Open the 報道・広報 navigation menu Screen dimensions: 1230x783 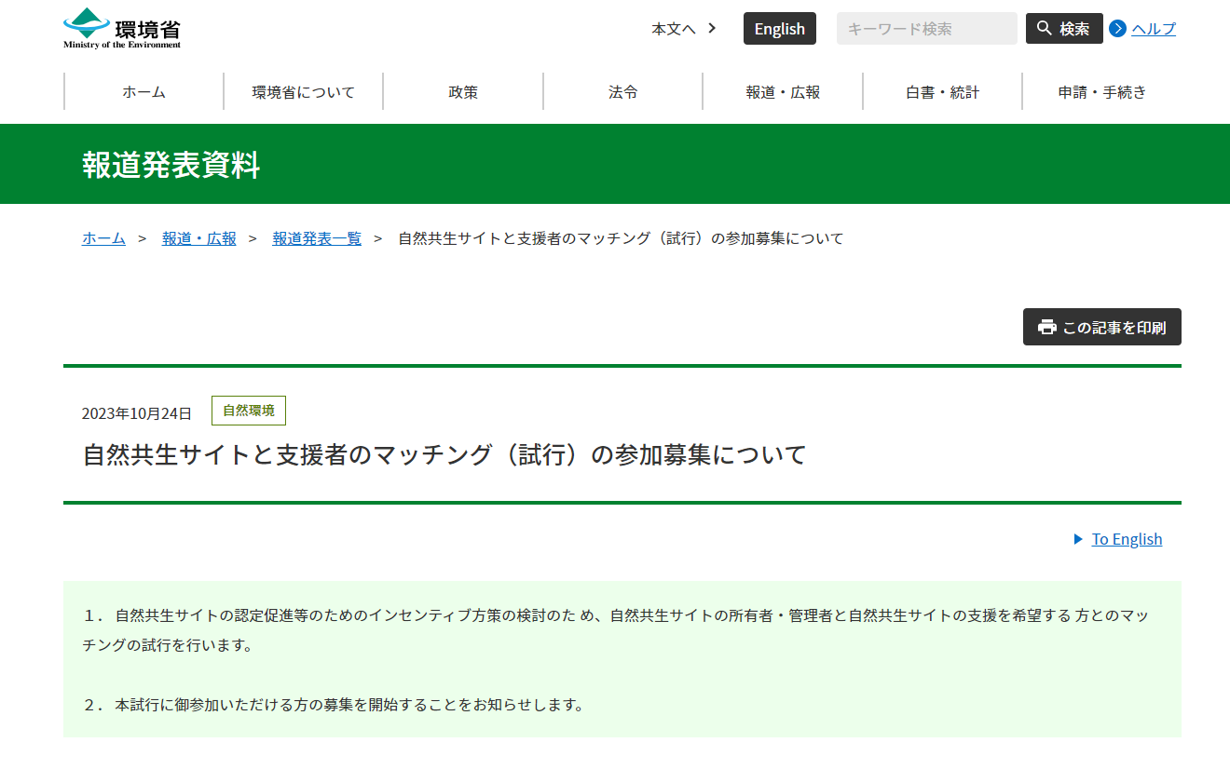pyautogui.click(x=783, y=92)
